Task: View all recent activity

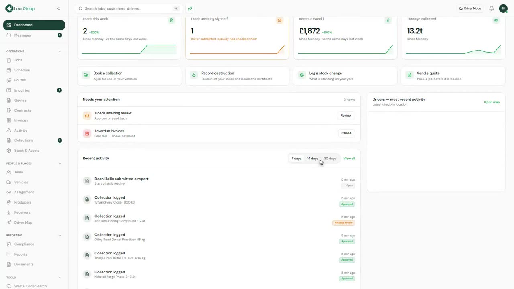Action: coord(349,159)
